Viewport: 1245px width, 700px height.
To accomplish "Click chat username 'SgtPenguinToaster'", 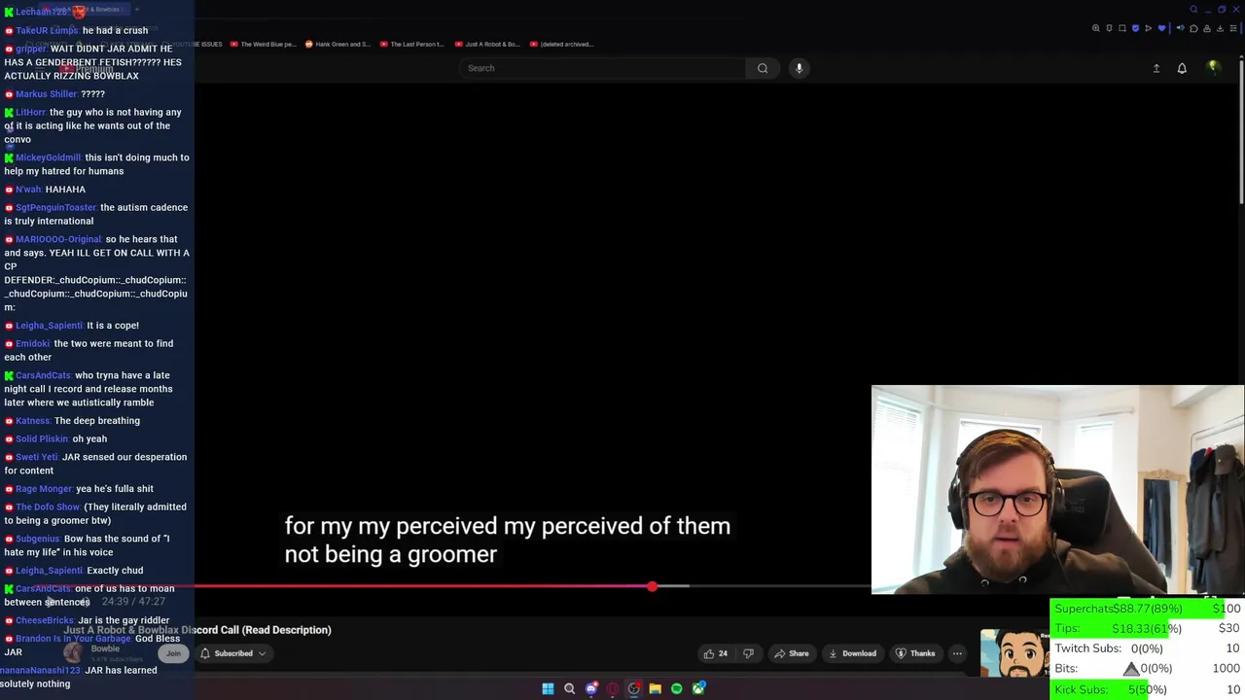I will 55,207.
